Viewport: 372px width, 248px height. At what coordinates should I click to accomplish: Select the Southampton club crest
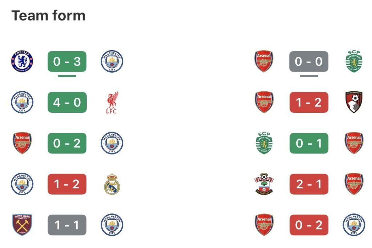pos(264,184)
